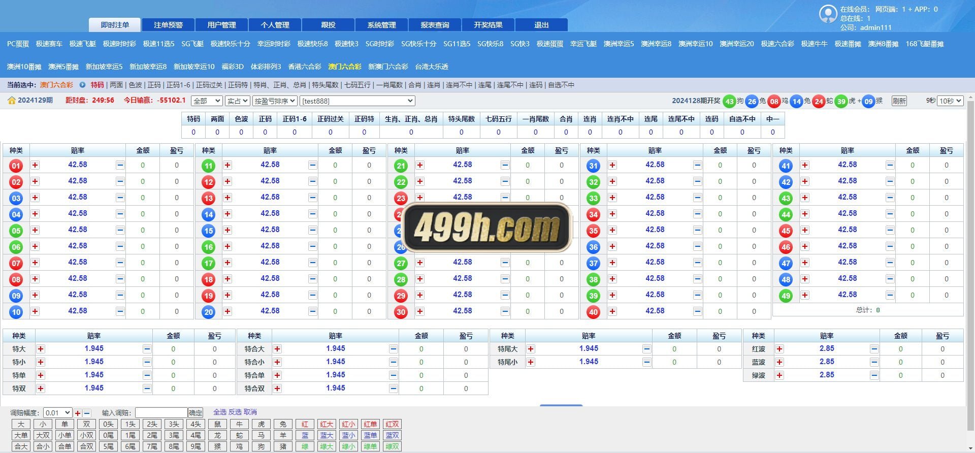975x453 pixels.
Task: Click the plus icon beside number 12
Action: click(227, 181)
